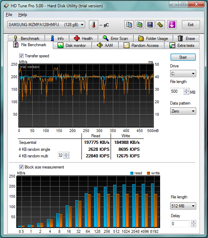The image size is (208, 238).
Task: Expand the Data pattern Zero dropdown
Action: point(183,111)
